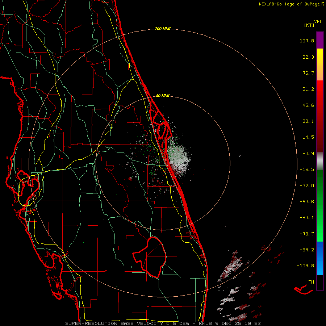Pick the purple segment of the velocity color bar
Screen dimensions: 326x326
320,40
